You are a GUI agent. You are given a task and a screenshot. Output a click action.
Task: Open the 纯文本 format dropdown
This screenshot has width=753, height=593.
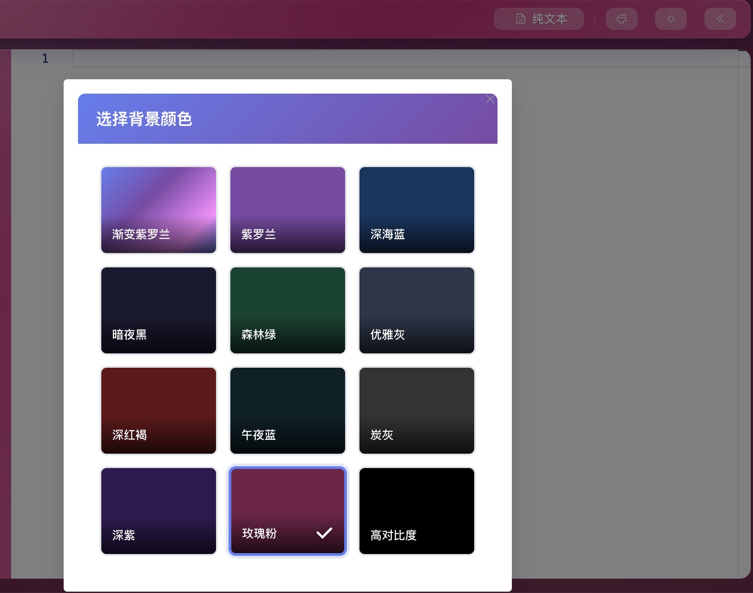pyautogui.click(x=538, y=19)
